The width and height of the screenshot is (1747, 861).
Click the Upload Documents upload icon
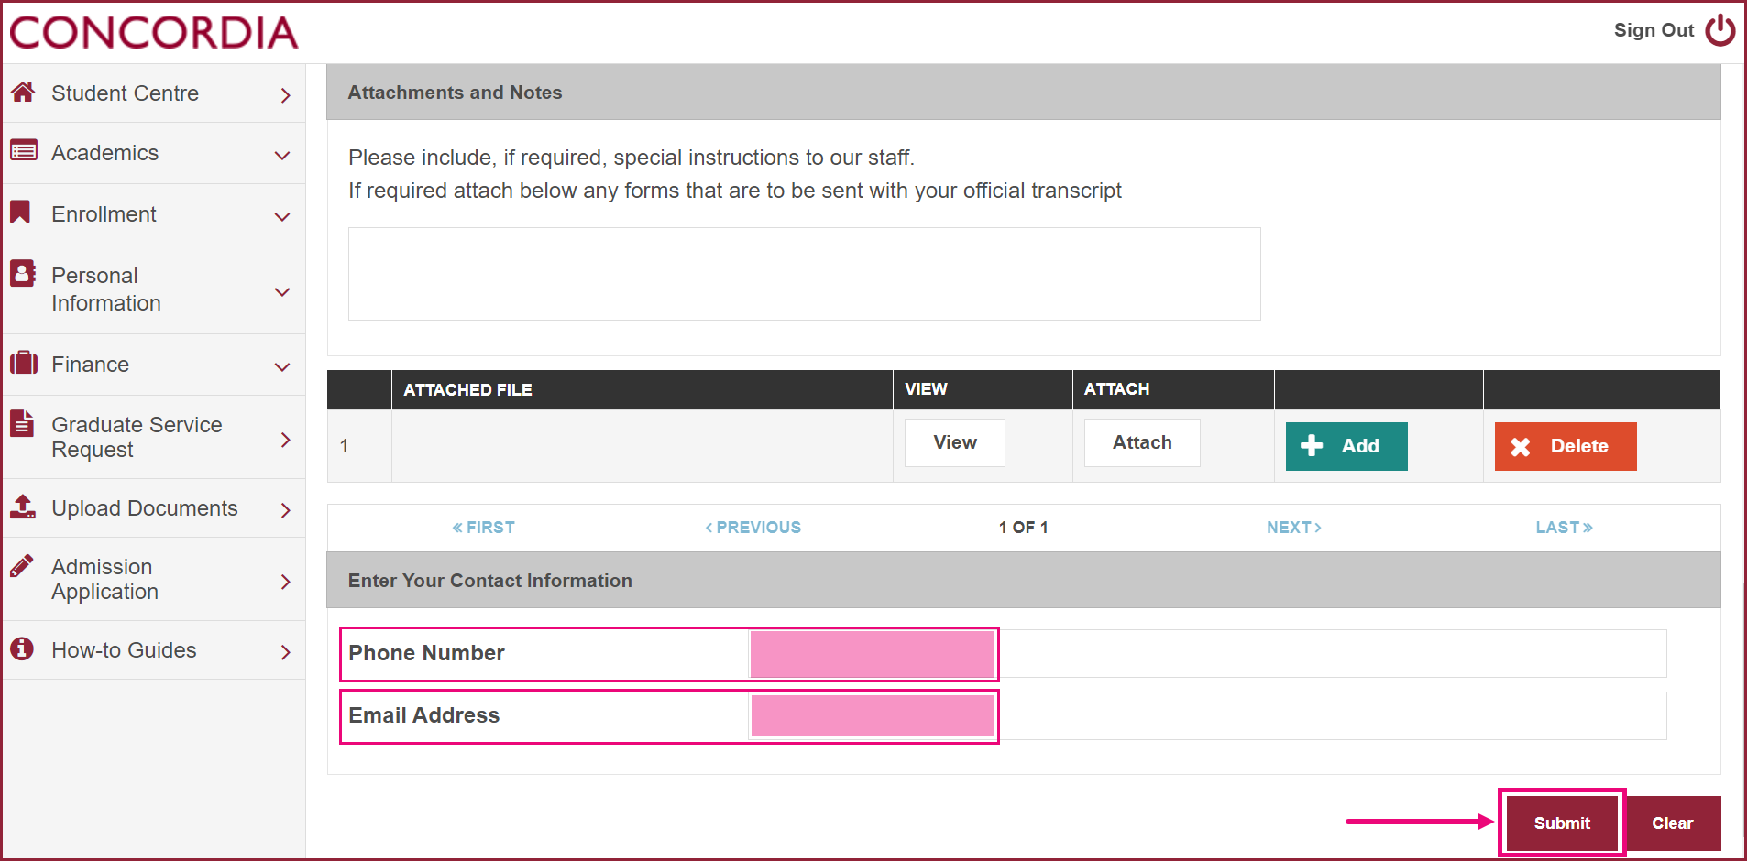[x=23, y=506]
